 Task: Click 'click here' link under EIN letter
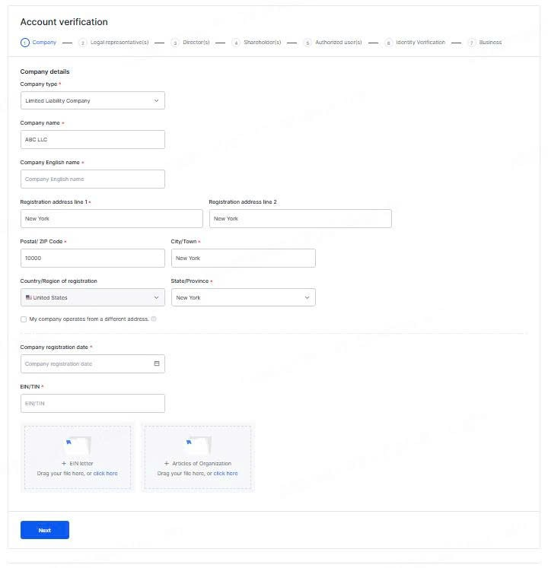[105, 474]
